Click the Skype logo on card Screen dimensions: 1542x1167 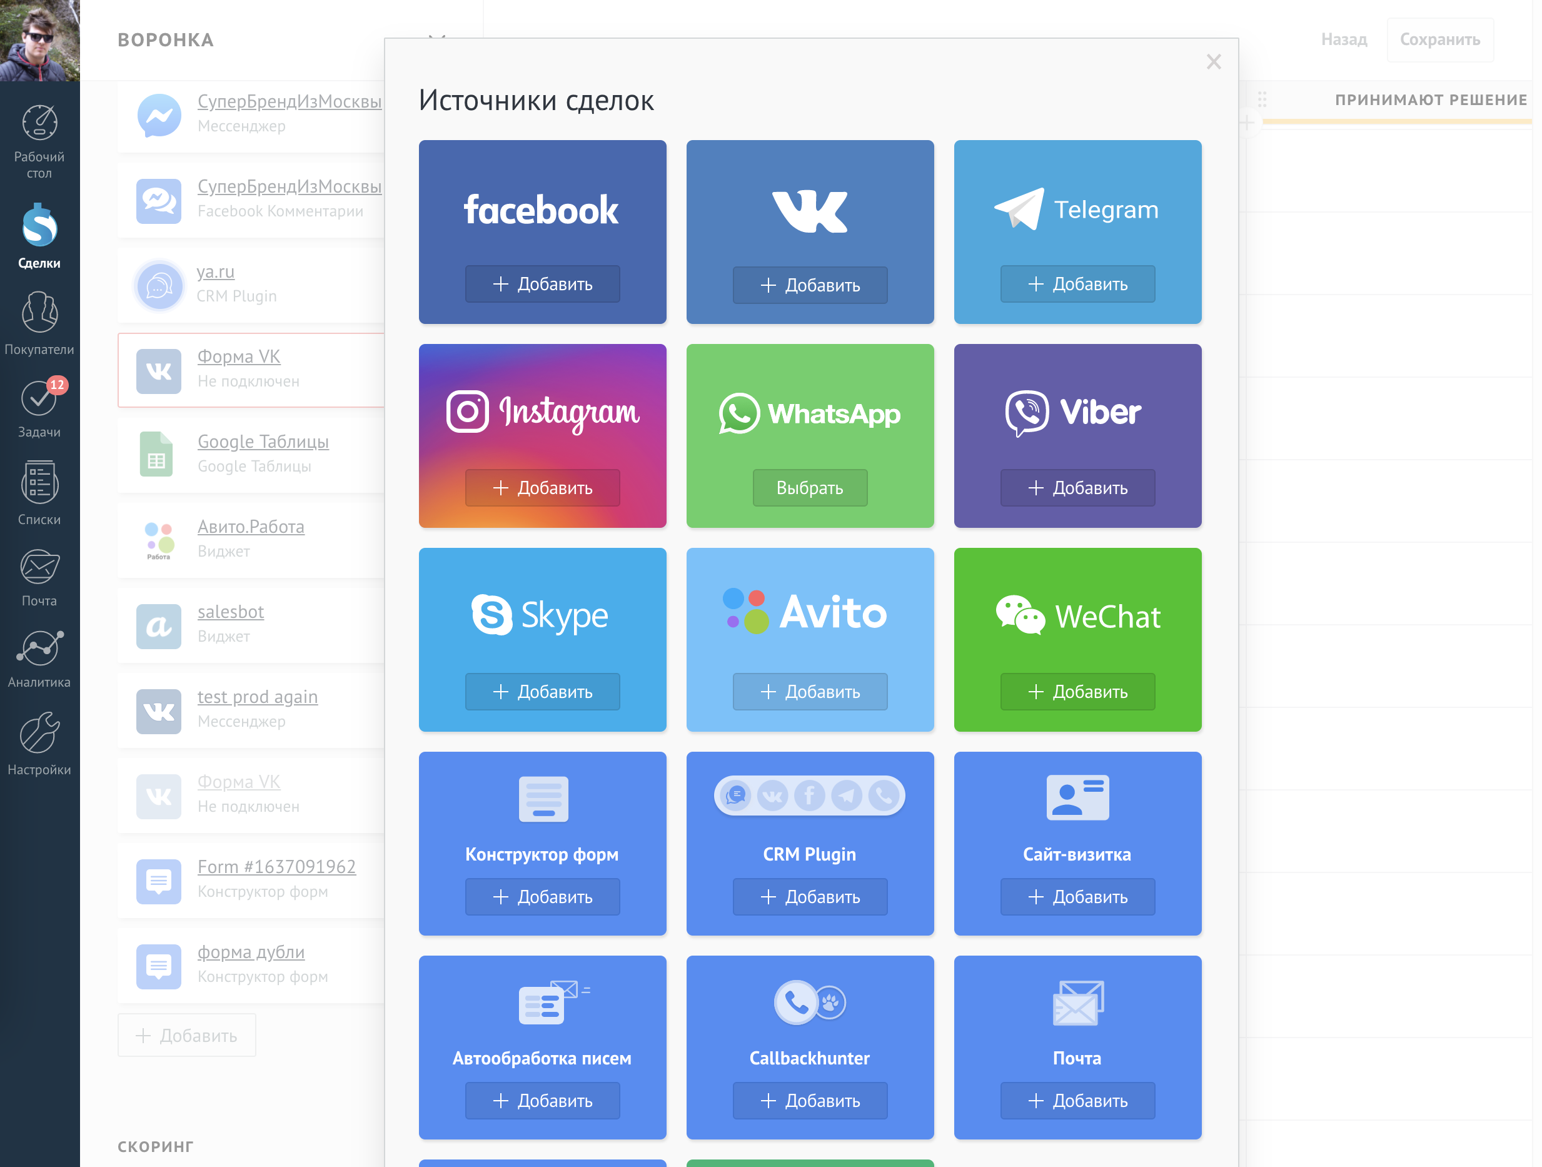(540, 615)
